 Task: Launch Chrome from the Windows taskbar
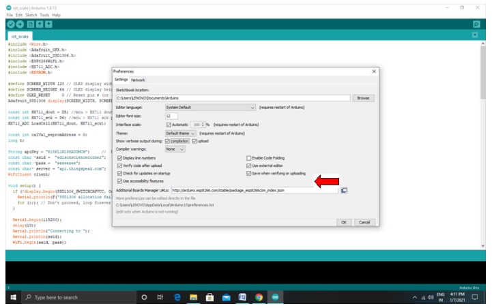point(259,298)
